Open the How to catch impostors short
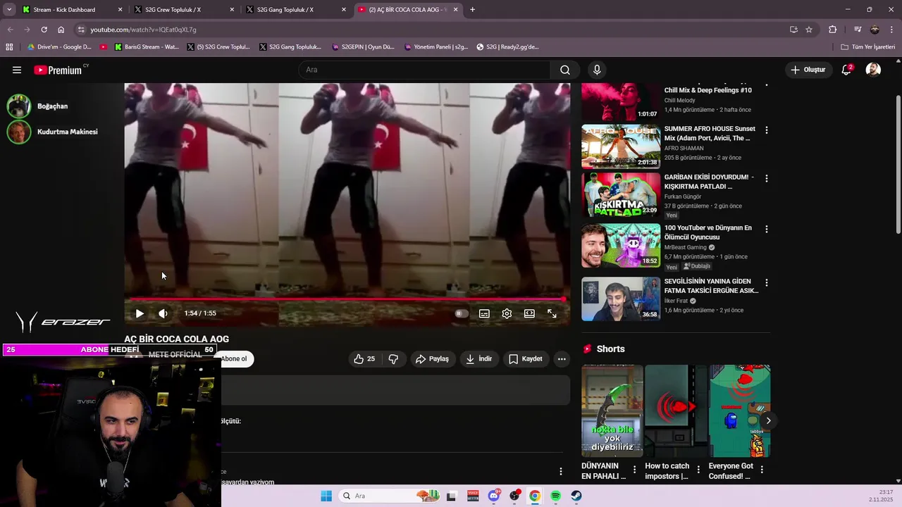902x507 pixels. [676, 411]
